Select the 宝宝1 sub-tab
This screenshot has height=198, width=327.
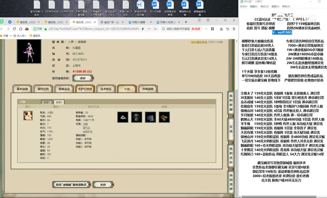coord(46,102)
